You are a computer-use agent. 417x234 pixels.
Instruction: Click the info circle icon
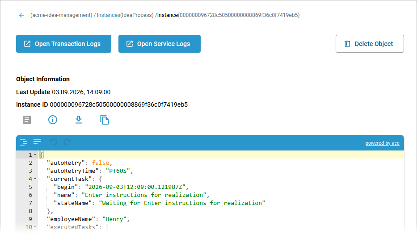tap(53, 120)
